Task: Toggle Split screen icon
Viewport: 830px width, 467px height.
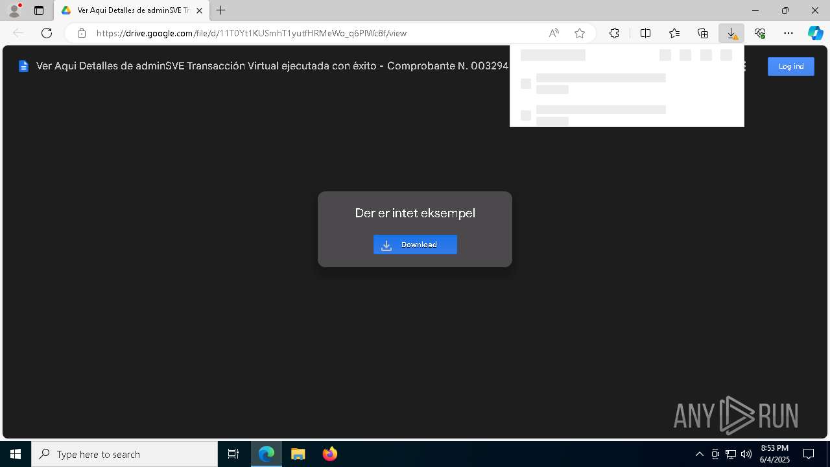Action: click(645, 33)
